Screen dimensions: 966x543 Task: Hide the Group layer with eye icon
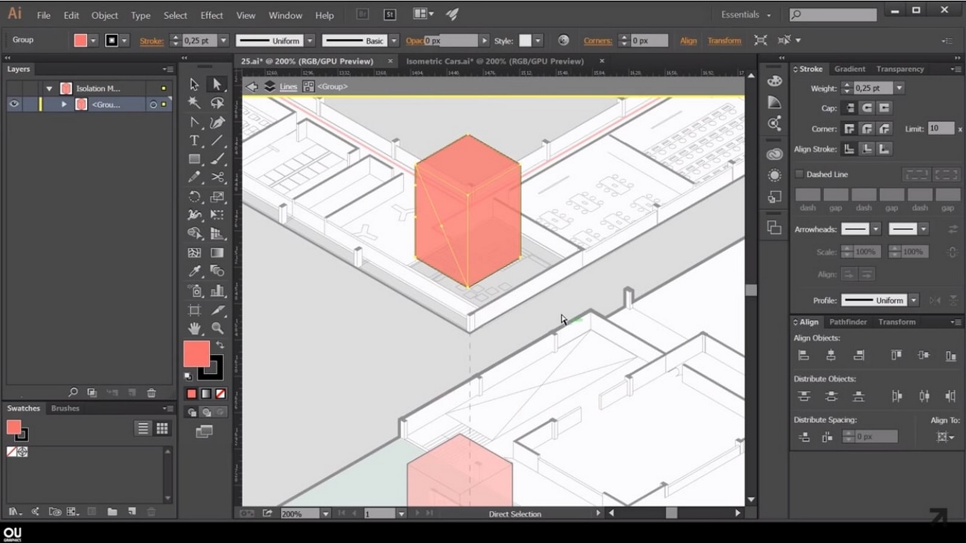click(14, 104)
